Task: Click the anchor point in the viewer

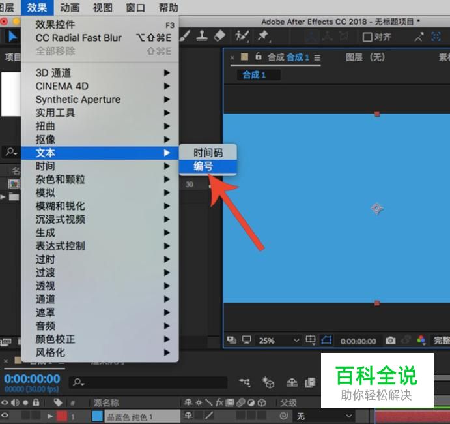Action: pos(377,208)
